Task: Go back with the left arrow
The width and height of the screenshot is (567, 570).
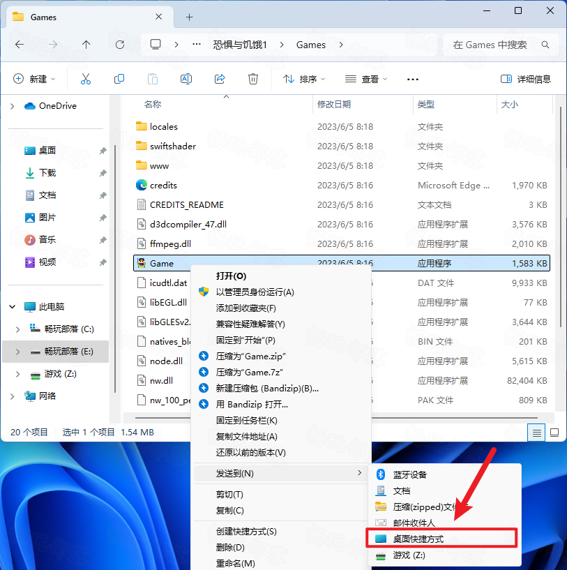Action: 20,45
